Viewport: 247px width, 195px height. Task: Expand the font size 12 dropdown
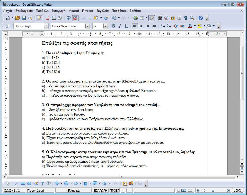pyautogui.click(x=105, y=26)
